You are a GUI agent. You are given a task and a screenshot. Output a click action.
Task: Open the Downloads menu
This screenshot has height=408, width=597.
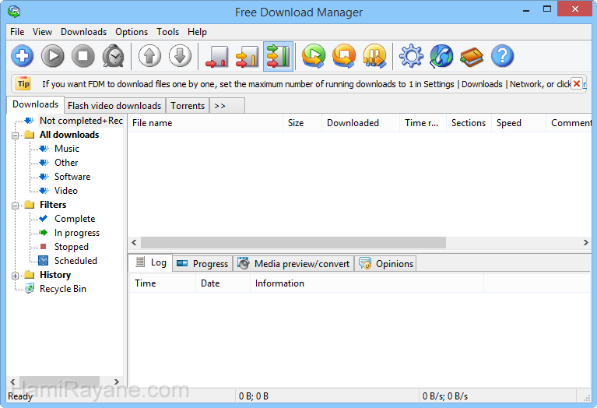click(x=84, y=32)
